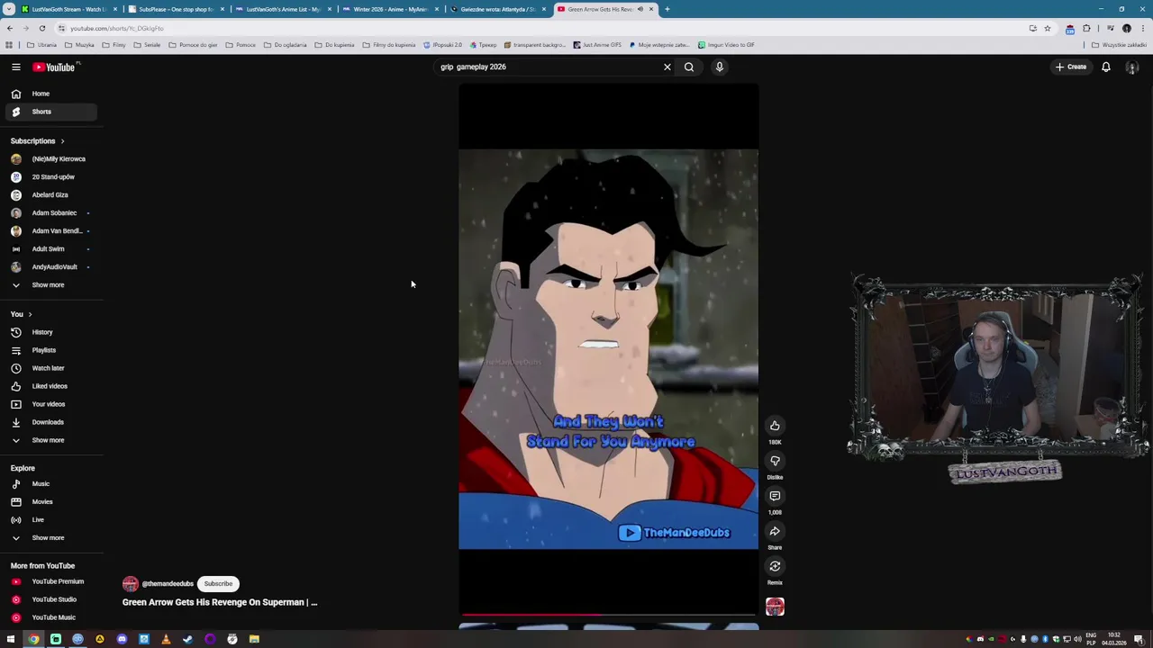Click the YouTube logo
1153x648 pixels.
click(55, 67)
